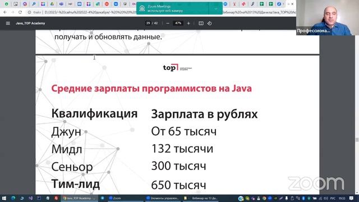The width and height of the screenshot is (359, 202).
Task: Open the 'Вебинар на 13 Да...' taskbar window
Action: click(x=201, y=198)
